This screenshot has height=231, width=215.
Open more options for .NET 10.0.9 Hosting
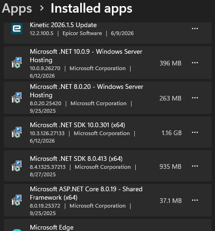195,63
